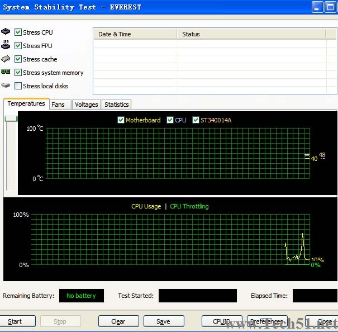Click the Clear button
The image size is (338, 332).
pos(118,321)
